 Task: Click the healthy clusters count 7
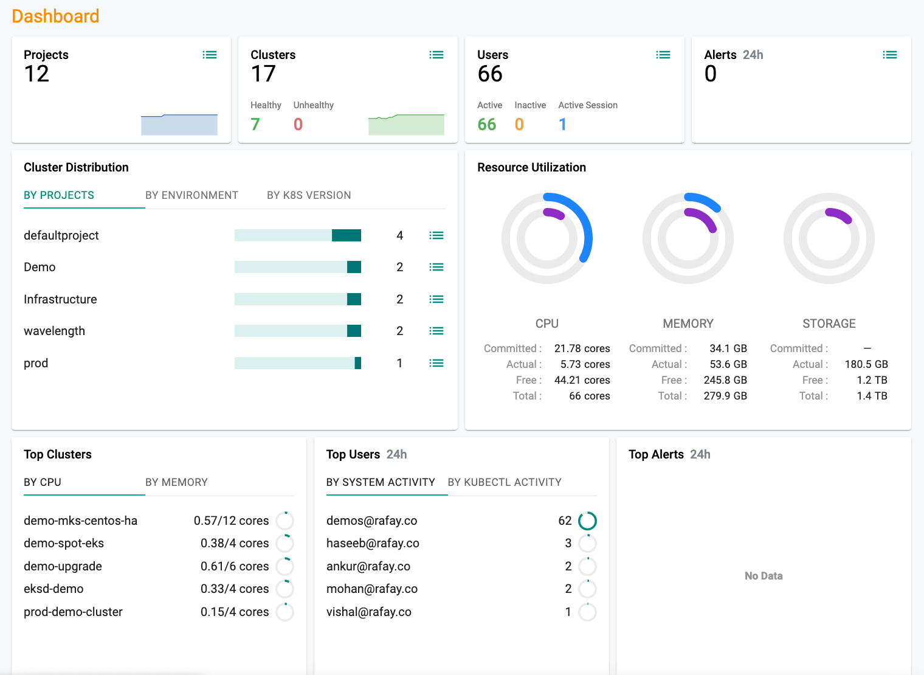pos(255,124)
